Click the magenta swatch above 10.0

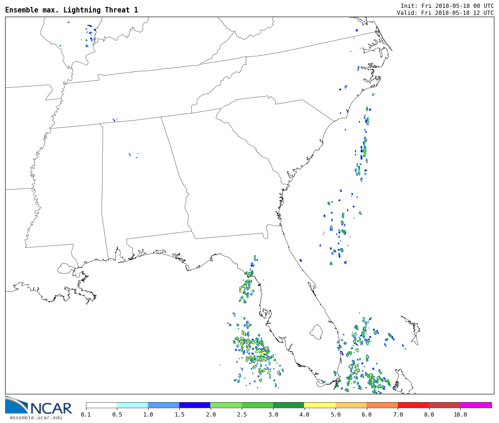[x=475, y=405]
